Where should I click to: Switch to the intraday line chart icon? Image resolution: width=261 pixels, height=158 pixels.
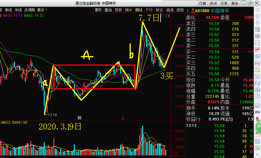point(257,43)
